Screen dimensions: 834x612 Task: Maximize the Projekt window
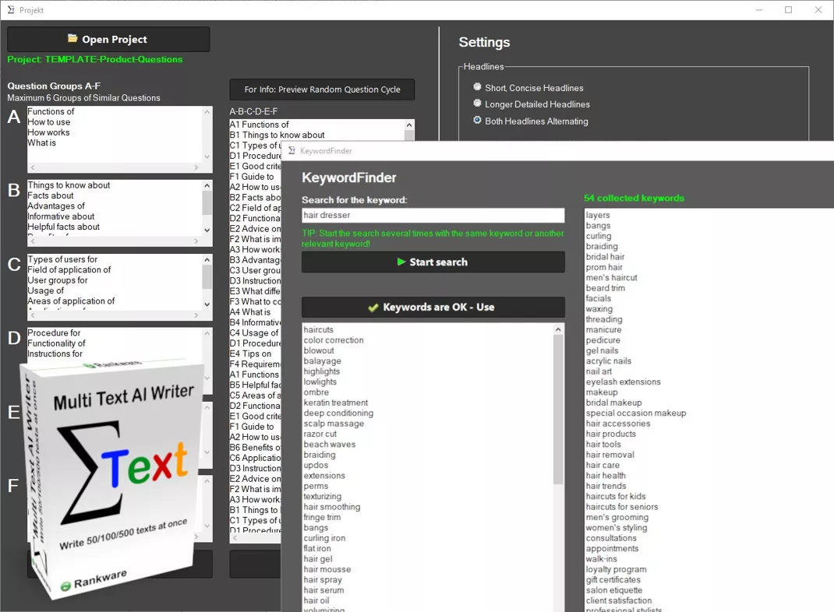[x=788, y=9]
